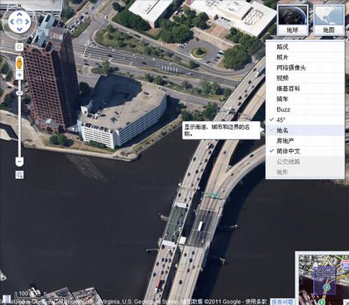Collapse the overview map with corner arrow
The width and height of the screenshot is (349, 305).
tap(346, 302)
